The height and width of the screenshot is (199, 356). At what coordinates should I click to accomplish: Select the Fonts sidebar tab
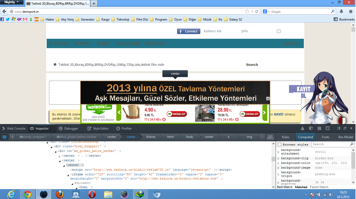325,137
